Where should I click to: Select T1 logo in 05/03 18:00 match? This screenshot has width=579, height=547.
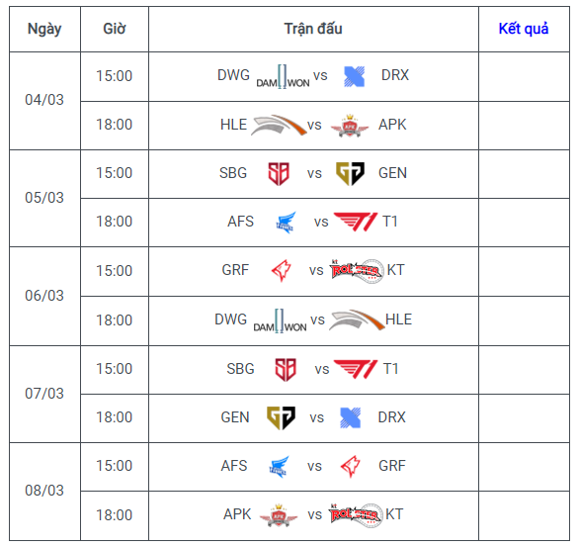pos(356,222)
